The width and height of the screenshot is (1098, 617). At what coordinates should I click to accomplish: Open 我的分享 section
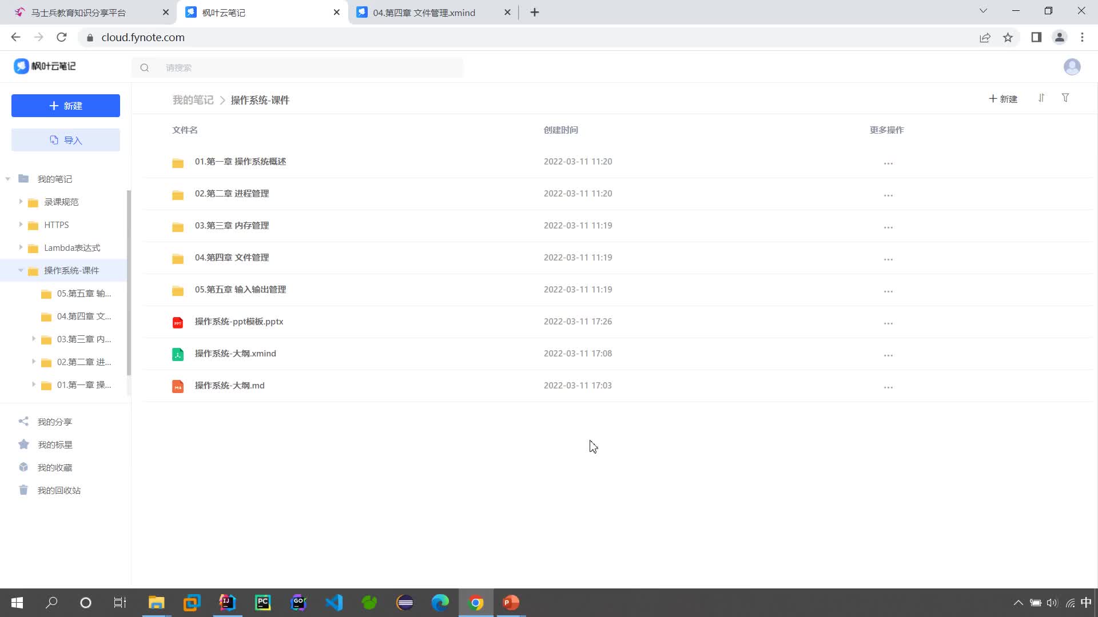pos(54,422)
